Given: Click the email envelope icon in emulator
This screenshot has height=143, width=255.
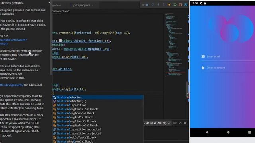Looking at the screenshot, I should pos(203,56).
